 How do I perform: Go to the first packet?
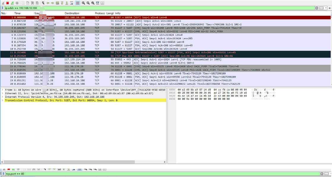62,3
